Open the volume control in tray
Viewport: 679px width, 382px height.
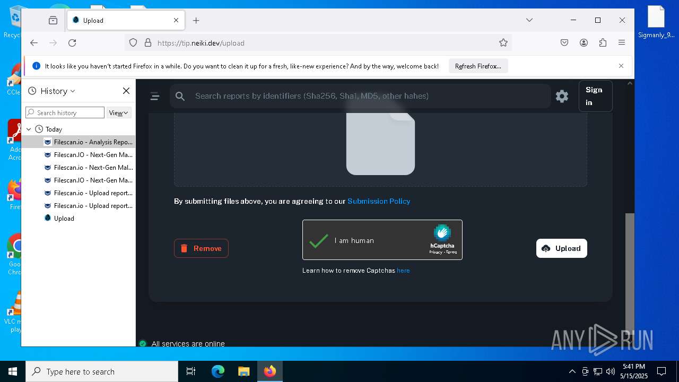[611, 371]
